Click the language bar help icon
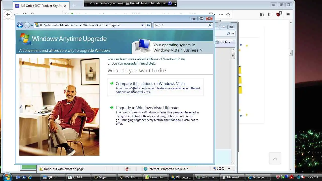Image resolution: width=322 pixels, height=181 pixels. (x=170, y=3)
